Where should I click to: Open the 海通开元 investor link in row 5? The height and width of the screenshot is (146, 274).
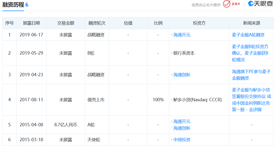182,121
